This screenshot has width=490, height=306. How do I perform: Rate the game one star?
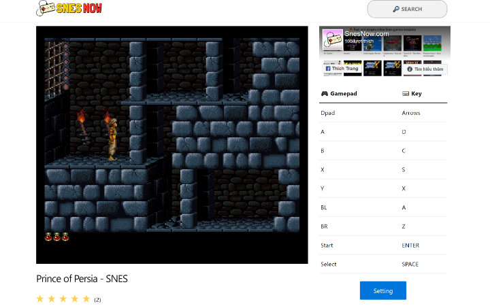point(40,299)
